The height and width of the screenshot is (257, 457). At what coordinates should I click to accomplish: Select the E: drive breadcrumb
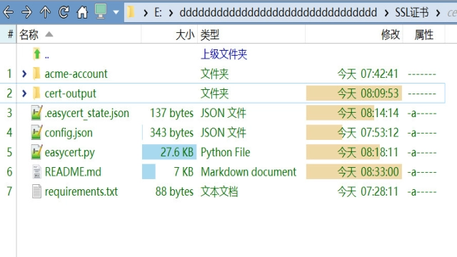click(158, 13)
